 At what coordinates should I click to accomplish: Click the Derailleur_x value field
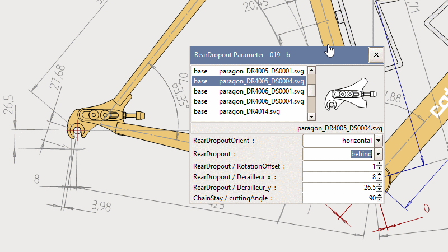coord(339,177)
